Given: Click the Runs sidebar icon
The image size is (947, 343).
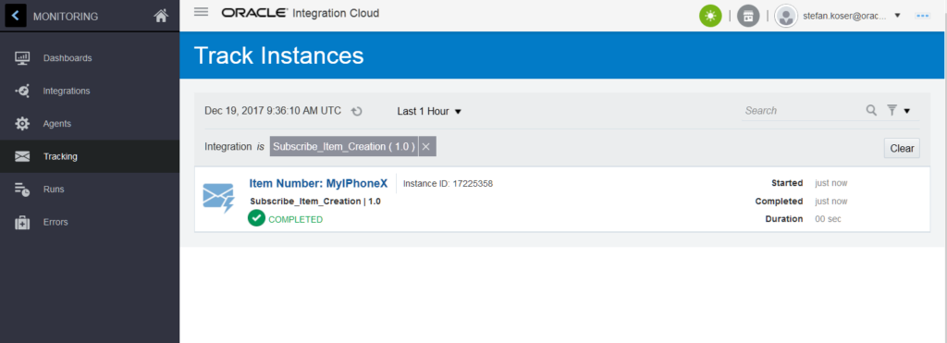Looking at the screenshot, I should [22, 189].
